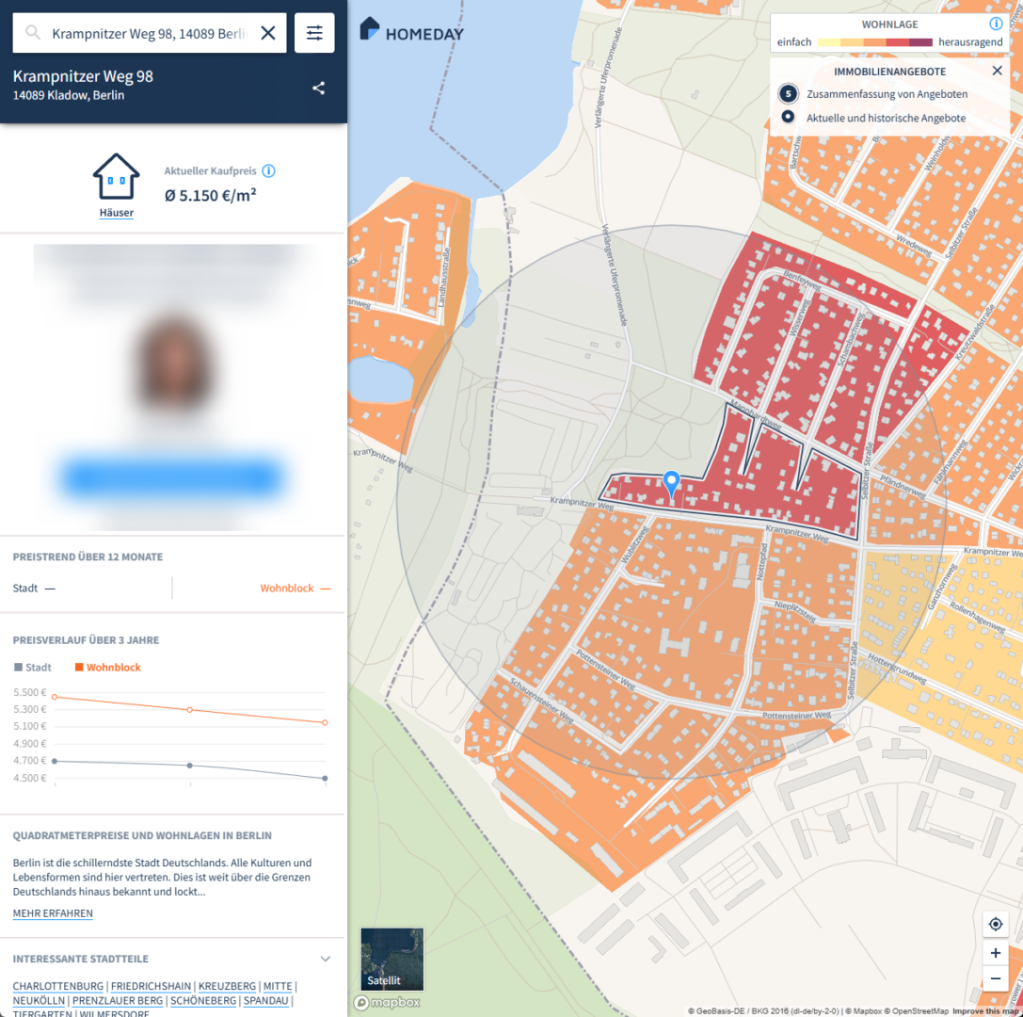Viewport: 1023px width, 1017px height.
Task: Center map with the locate button
Action: (x=996, y=924)
